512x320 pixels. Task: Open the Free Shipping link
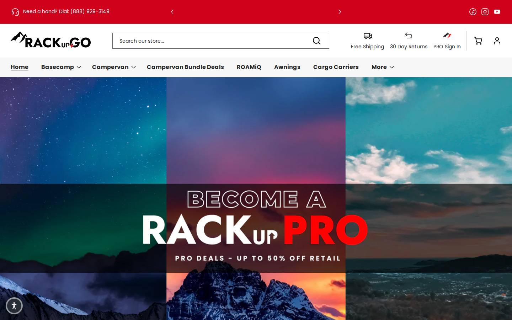tap(367, 47)
